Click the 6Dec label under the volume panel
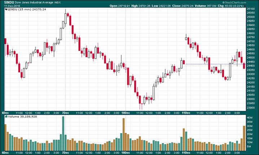The height and width of the screenshot is (155, 259). (5, 152)
